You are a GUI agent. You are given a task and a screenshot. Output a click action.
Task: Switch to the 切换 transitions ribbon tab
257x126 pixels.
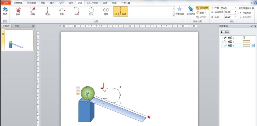pyautogui.click(x=71, y=3)
